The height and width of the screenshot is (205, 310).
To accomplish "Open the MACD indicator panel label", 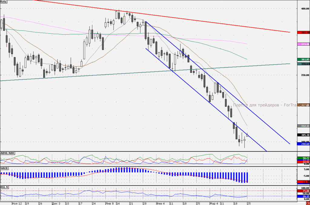I will click(x=4, y=168).
